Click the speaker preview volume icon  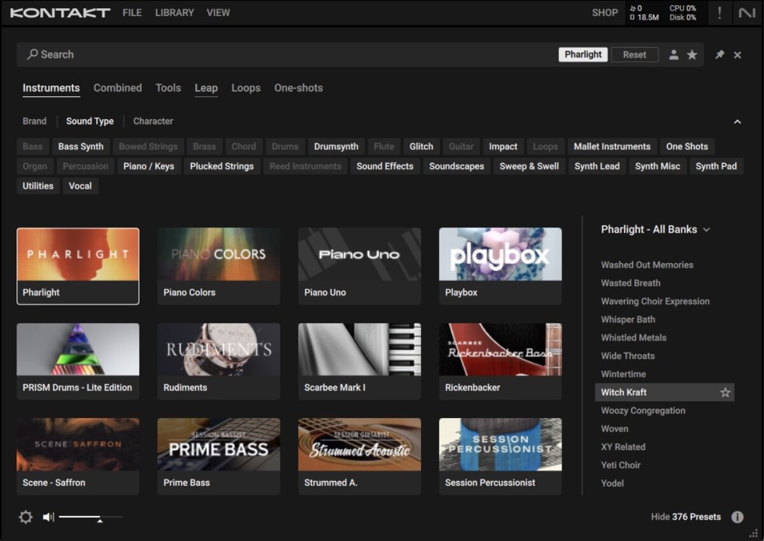coord(48,517)
